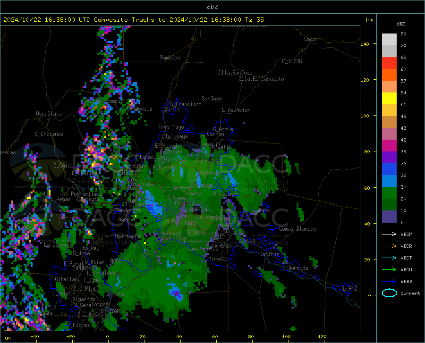
Task: Click the 'Catitas' map label
Action: [269, 254]
